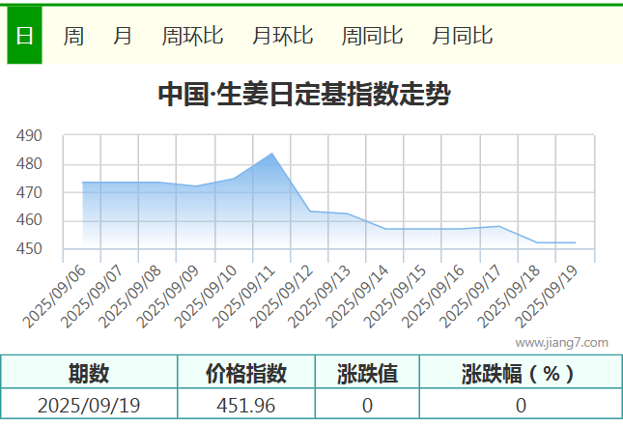Click the www.jiang7.com link text
The height and width of the screenshot is (425, 623).
pyautogui.click(x=561, y=342)
